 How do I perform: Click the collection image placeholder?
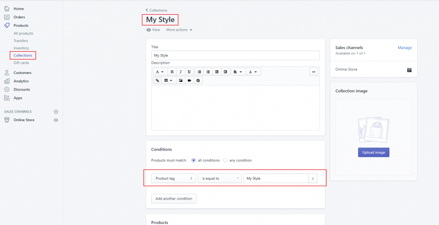[x=374, y=130]
